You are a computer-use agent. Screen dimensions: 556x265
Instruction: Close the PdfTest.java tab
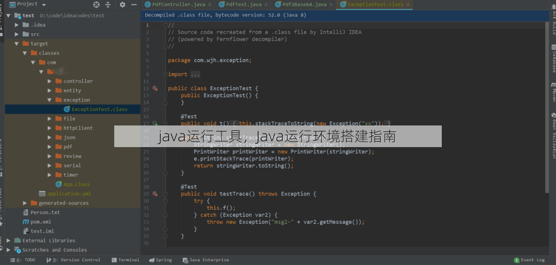coord(266,5)
